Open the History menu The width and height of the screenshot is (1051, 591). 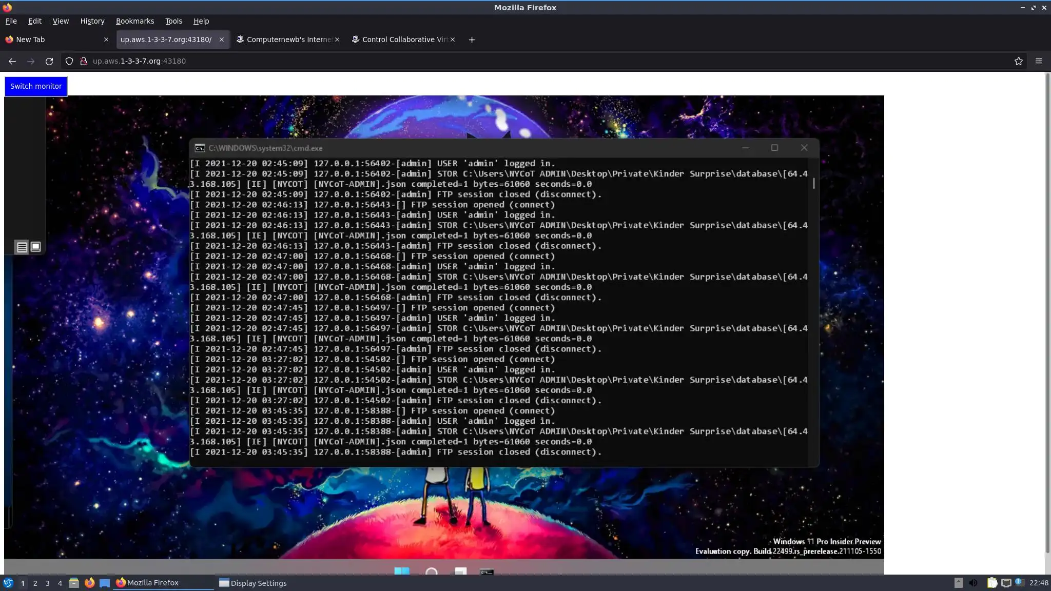point(92,21)
